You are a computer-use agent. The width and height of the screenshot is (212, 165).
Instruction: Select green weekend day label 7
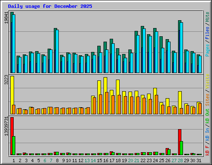point(51,160)
